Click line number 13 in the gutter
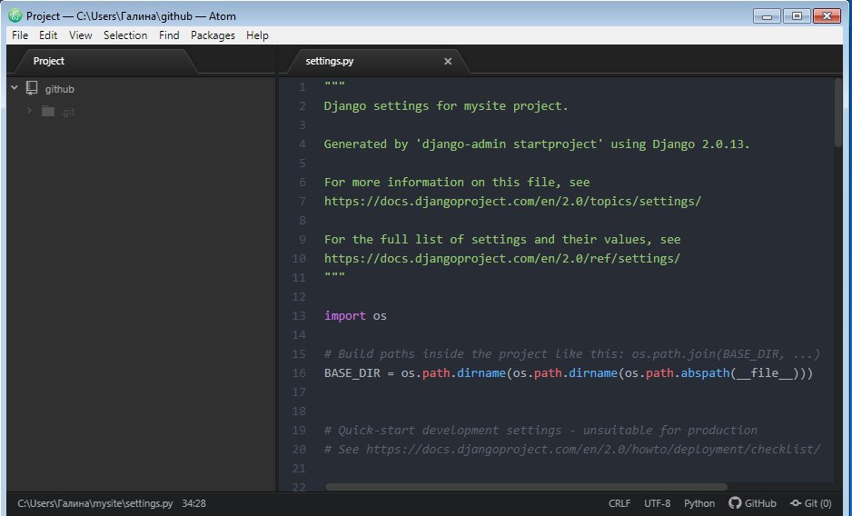Image resolution: width=852 pixels, height=516 pixels. (299, 316)
